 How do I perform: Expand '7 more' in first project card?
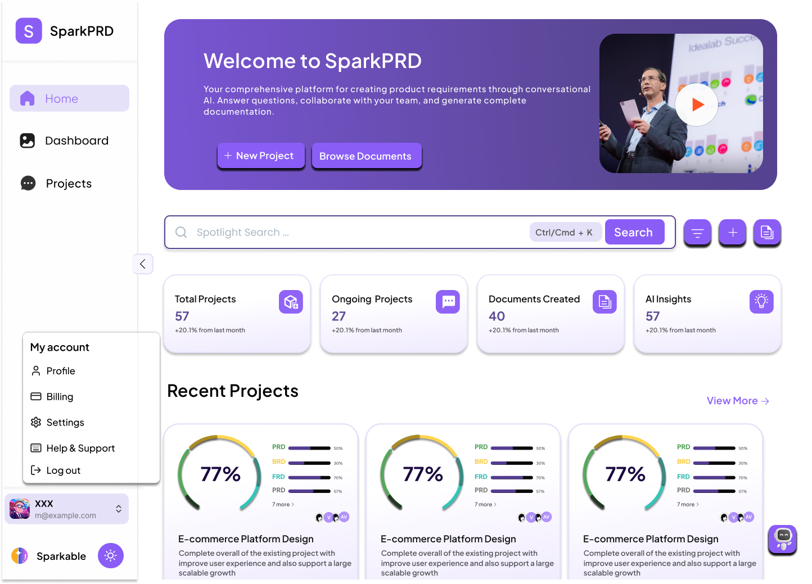[x=283, y=504]
